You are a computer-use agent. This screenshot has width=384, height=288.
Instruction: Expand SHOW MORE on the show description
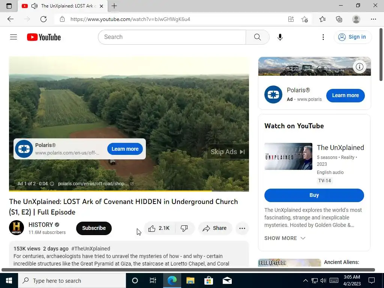285,238
